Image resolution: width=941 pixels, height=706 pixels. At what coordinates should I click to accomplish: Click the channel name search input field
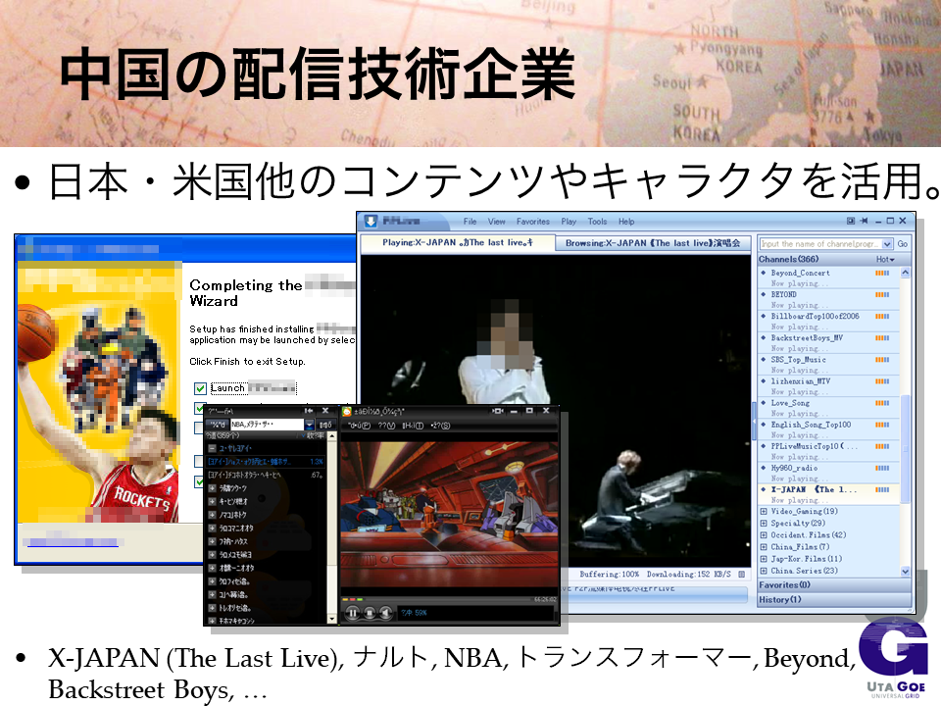pyautogui.click(x=820, y=244)
